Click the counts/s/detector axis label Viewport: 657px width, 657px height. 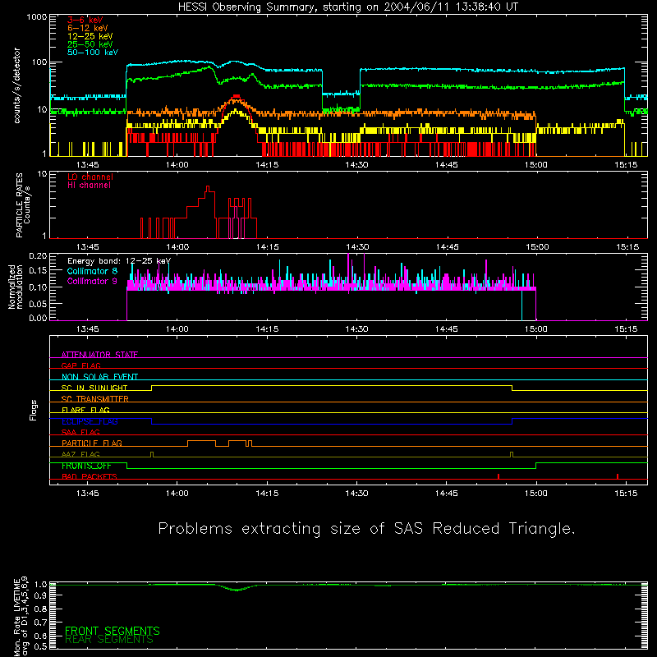(17, 85)
